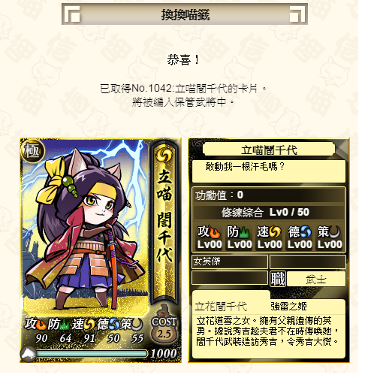Click the 策 strategy stat on card bottom
380x387 pixels.
pos(131,330)
